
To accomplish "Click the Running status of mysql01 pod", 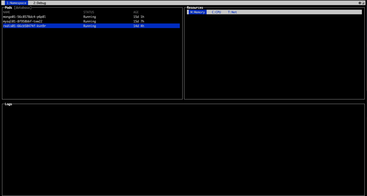I will (90, 21).
